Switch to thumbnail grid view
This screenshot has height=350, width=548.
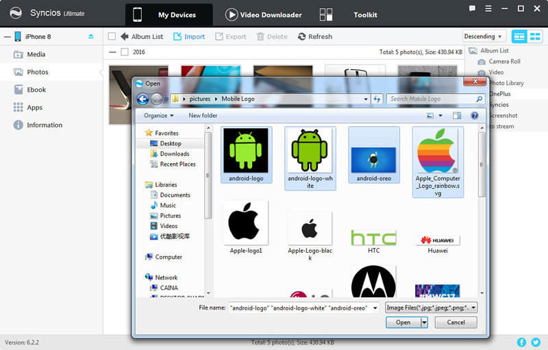[535, 36]
